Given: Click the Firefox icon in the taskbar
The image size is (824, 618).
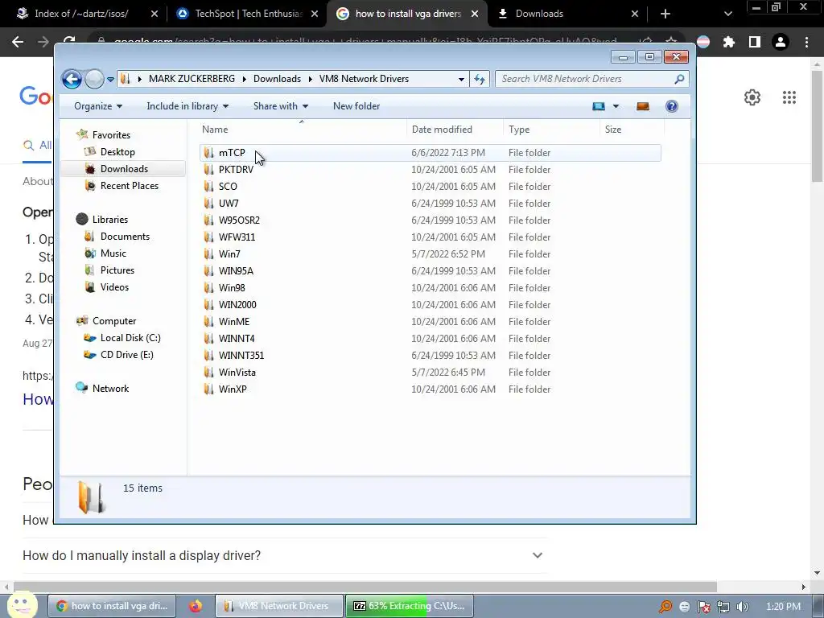Looking at the screenshot, I should pyautogui.click(x=196, y=606).
